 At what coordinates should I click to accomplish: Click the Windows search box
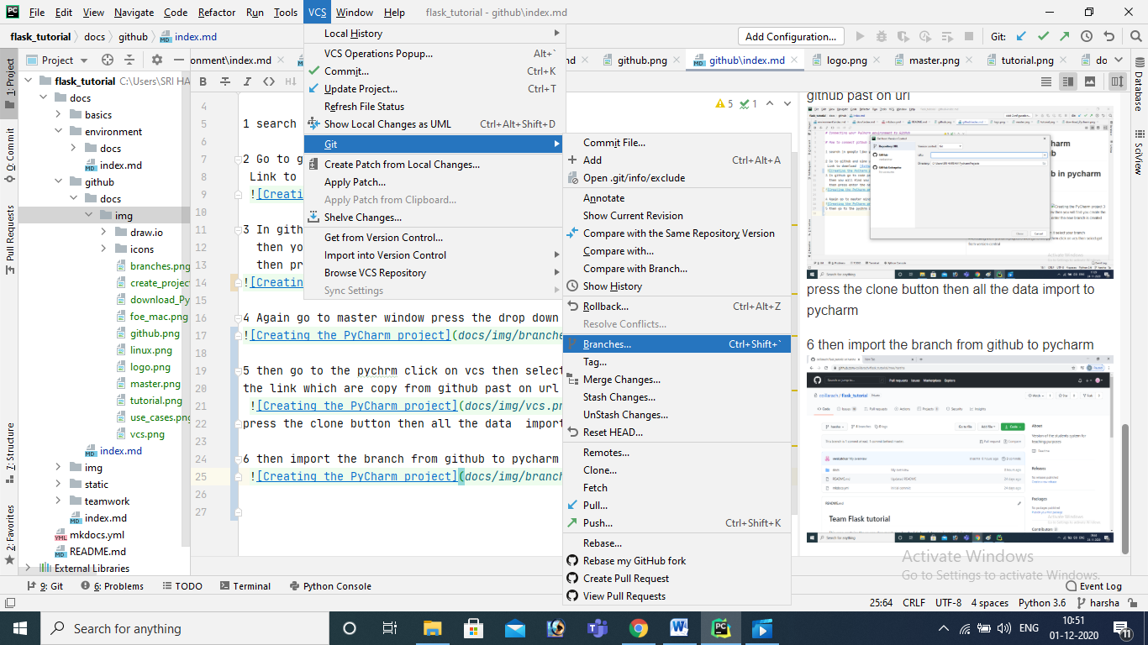pos(185,628)
